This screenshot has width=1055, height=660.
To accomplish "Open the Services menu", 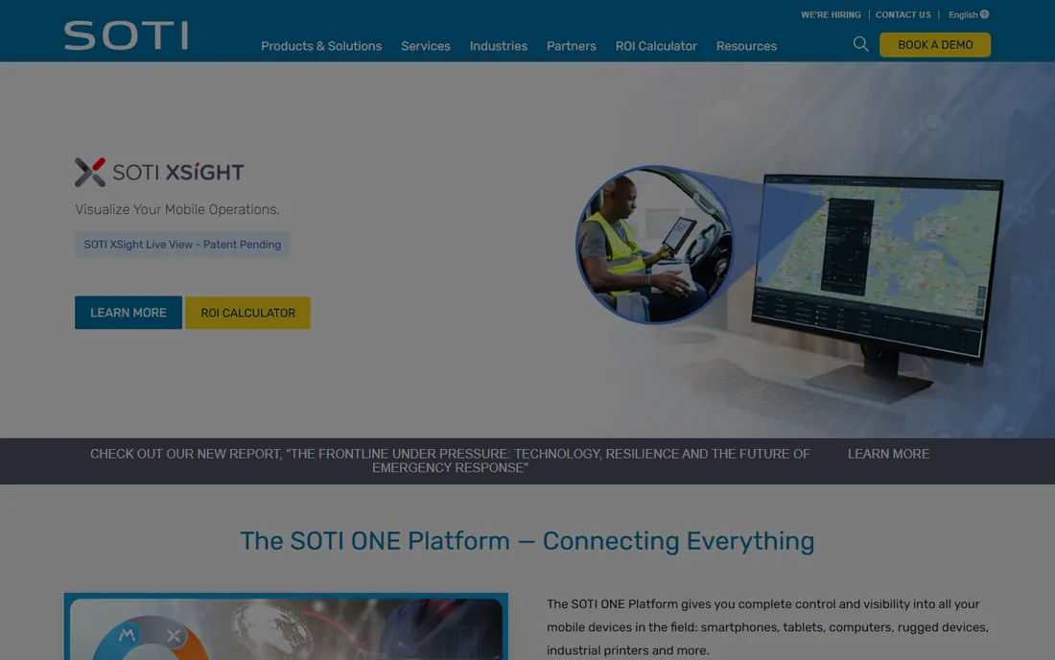I will coord(425,46).
